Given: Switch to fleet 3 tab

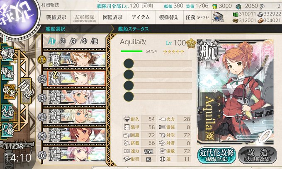Looking at the screenshot, I should [x=73, y=41].
